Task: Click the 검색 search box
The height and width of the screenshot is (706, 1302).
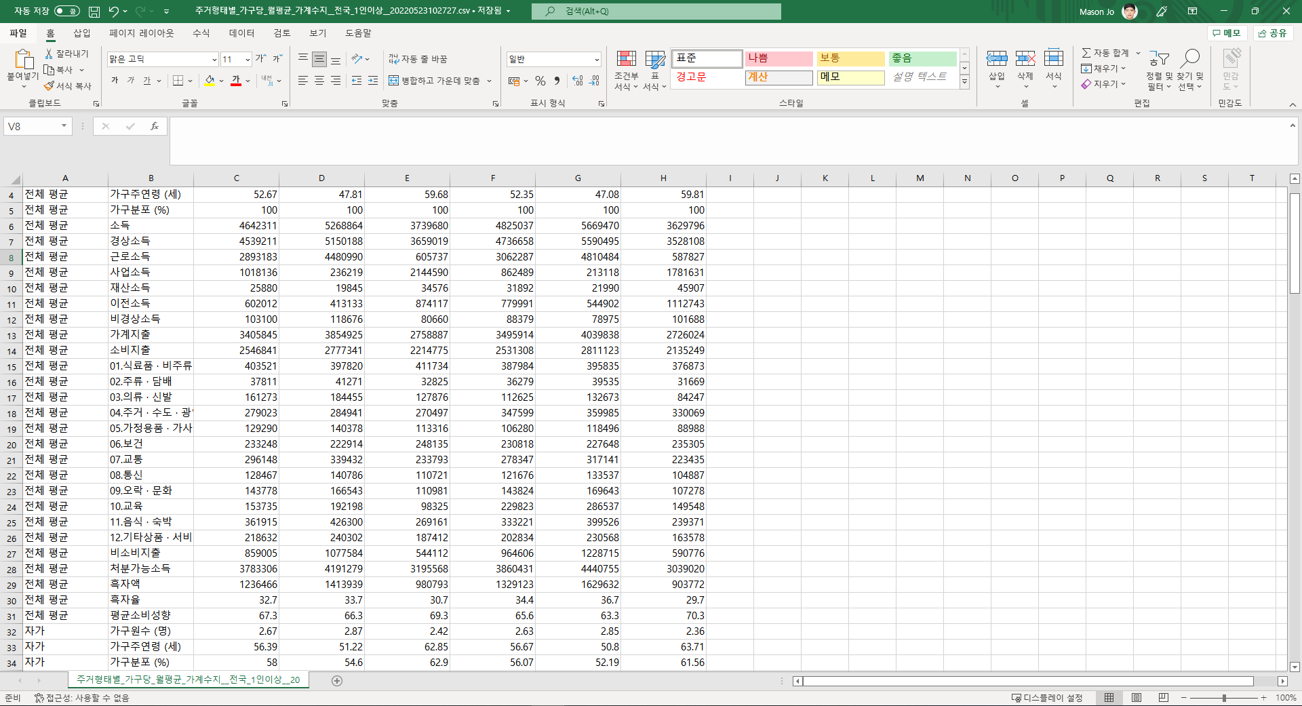Action: pyautogui.click(x=656, y=12)
